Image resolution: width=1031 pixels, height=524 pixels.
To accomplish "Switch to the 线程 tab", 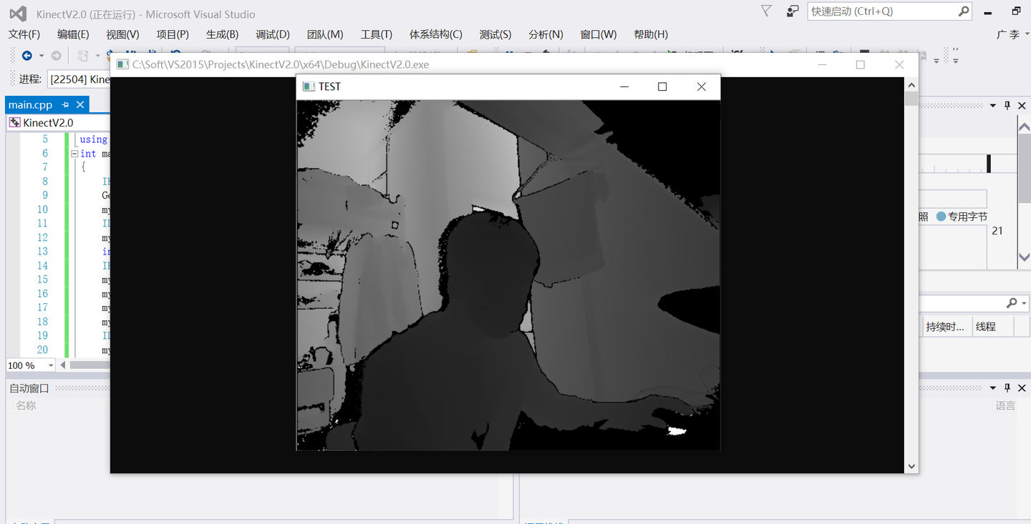I will 986,326.
